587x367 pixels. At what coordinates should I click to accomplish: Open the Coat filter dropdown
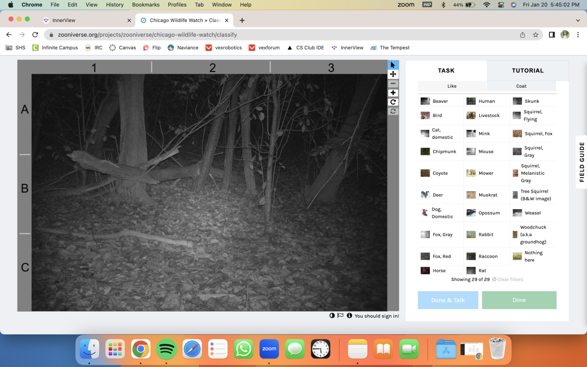pos(521,86)
